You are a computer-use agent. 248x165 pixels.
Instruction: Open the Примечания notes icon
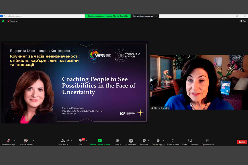(208, 141)
